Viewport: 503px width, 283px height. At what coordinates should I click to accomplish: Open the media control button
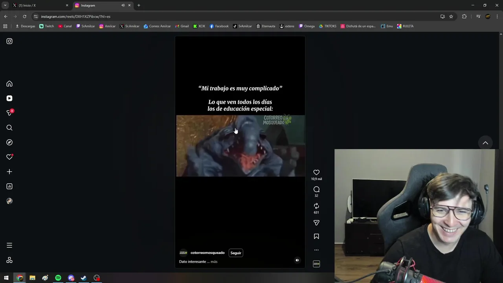pos(478,17)
